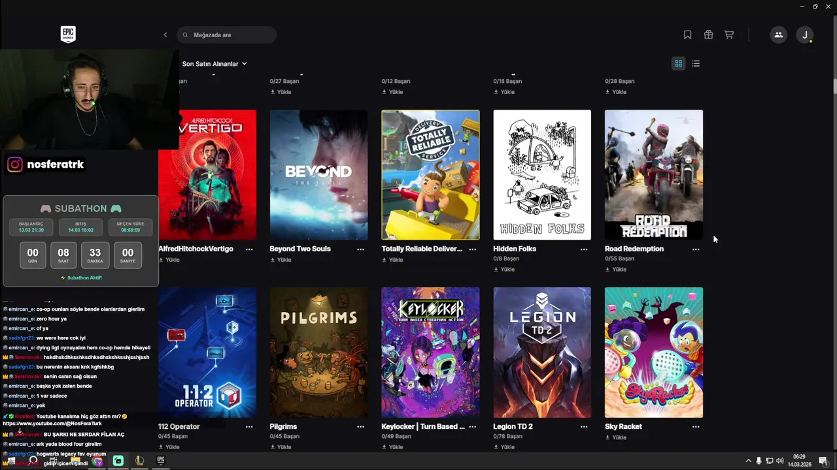Select the Sky Racket cover art
This screenshot has width=837, height=470.
[654, 352]
